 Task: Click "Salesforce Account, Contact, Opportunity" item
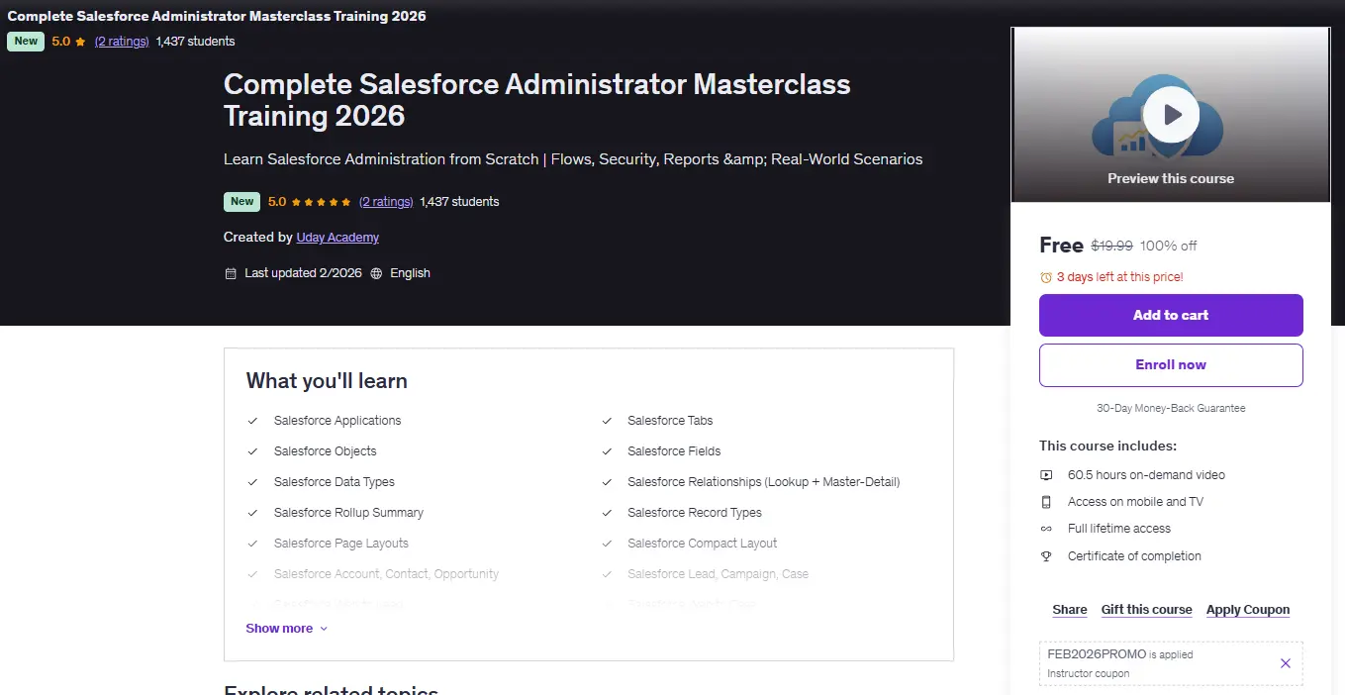tap(386, 574)
